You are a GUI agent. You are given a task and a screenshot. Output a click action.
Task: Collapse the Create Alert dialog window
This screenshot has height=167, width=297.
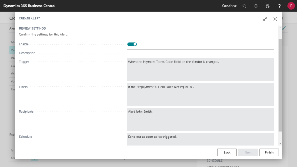265,19
